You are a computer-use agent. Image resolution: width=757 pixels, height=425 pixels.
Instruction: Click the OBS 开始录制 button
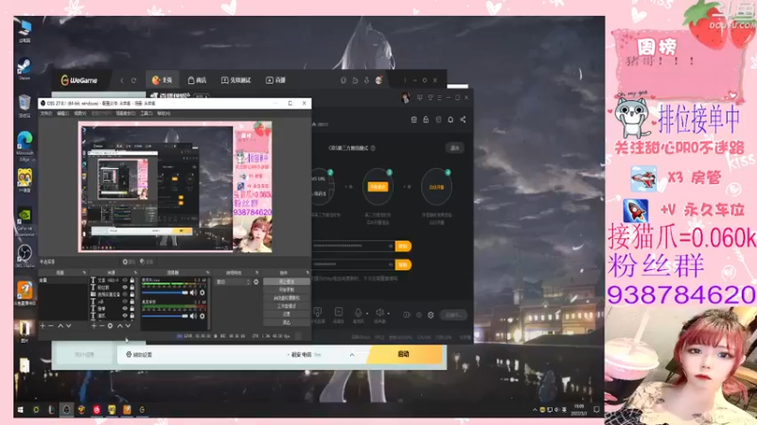(x=287, y=290)
